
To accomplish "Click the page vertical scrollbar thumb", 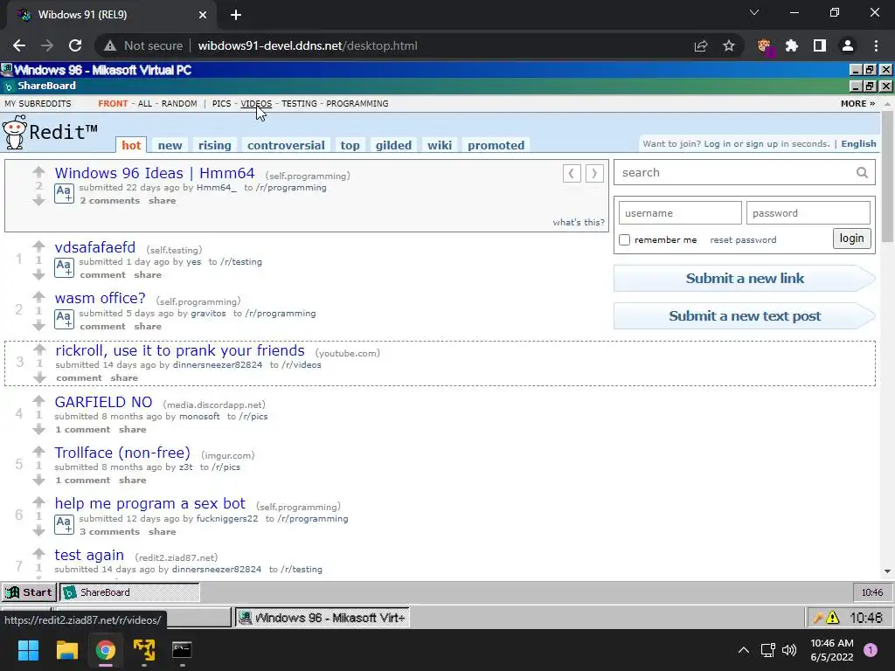I will click(x=887, y=176).
